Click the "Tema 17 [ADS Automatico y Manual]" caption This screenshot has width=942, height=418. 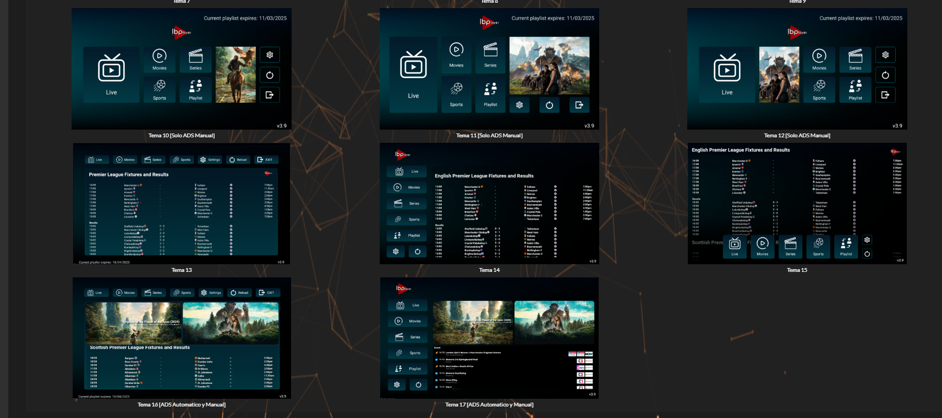(x=489, y=405)
